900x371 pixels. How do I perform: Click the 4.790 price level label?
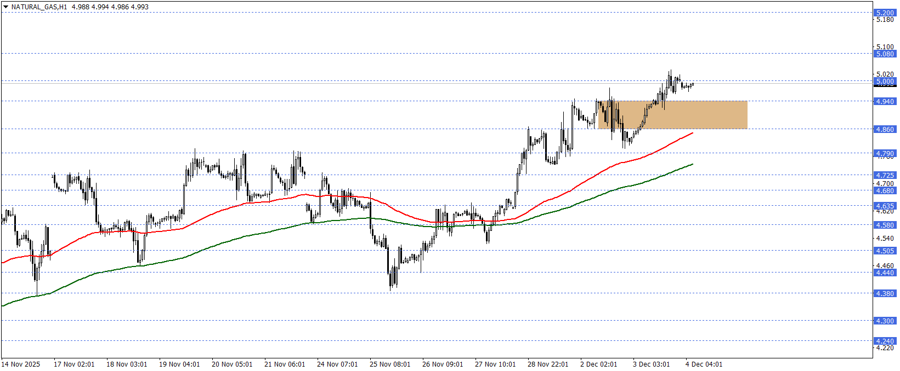[x=884, y=153]
